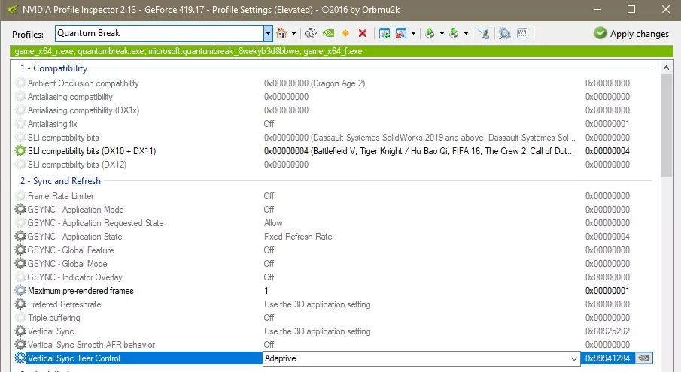Click the gear icon beside Vertical Sync

(20, 331)
